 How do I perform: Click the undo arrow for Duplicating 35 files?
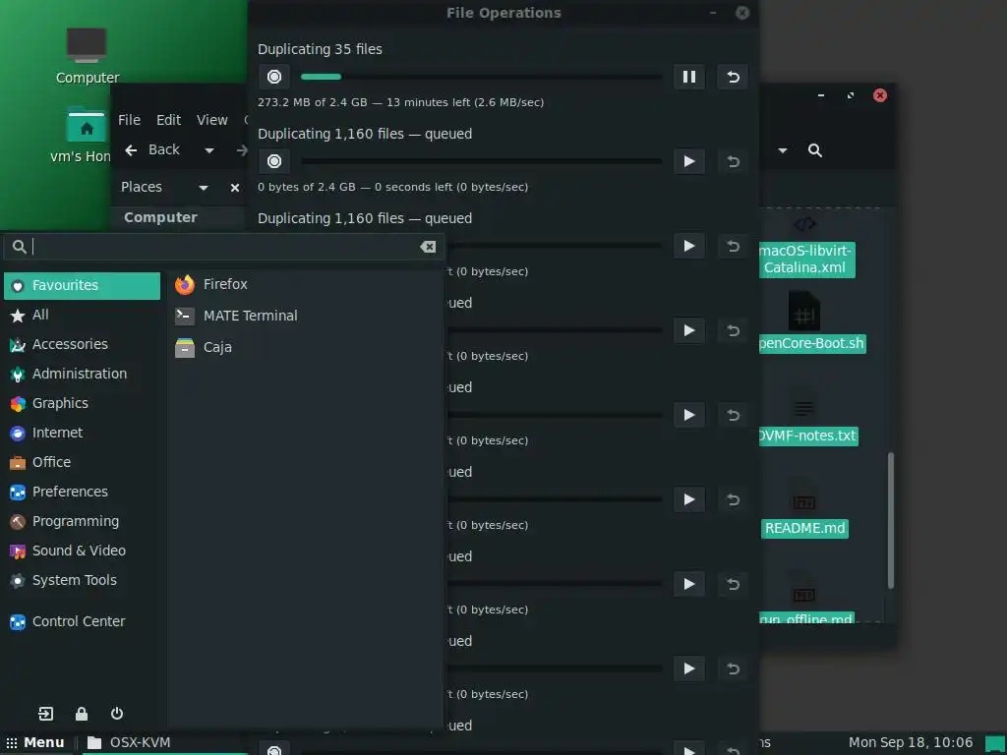pyautogui.click(x=733, y=77)
